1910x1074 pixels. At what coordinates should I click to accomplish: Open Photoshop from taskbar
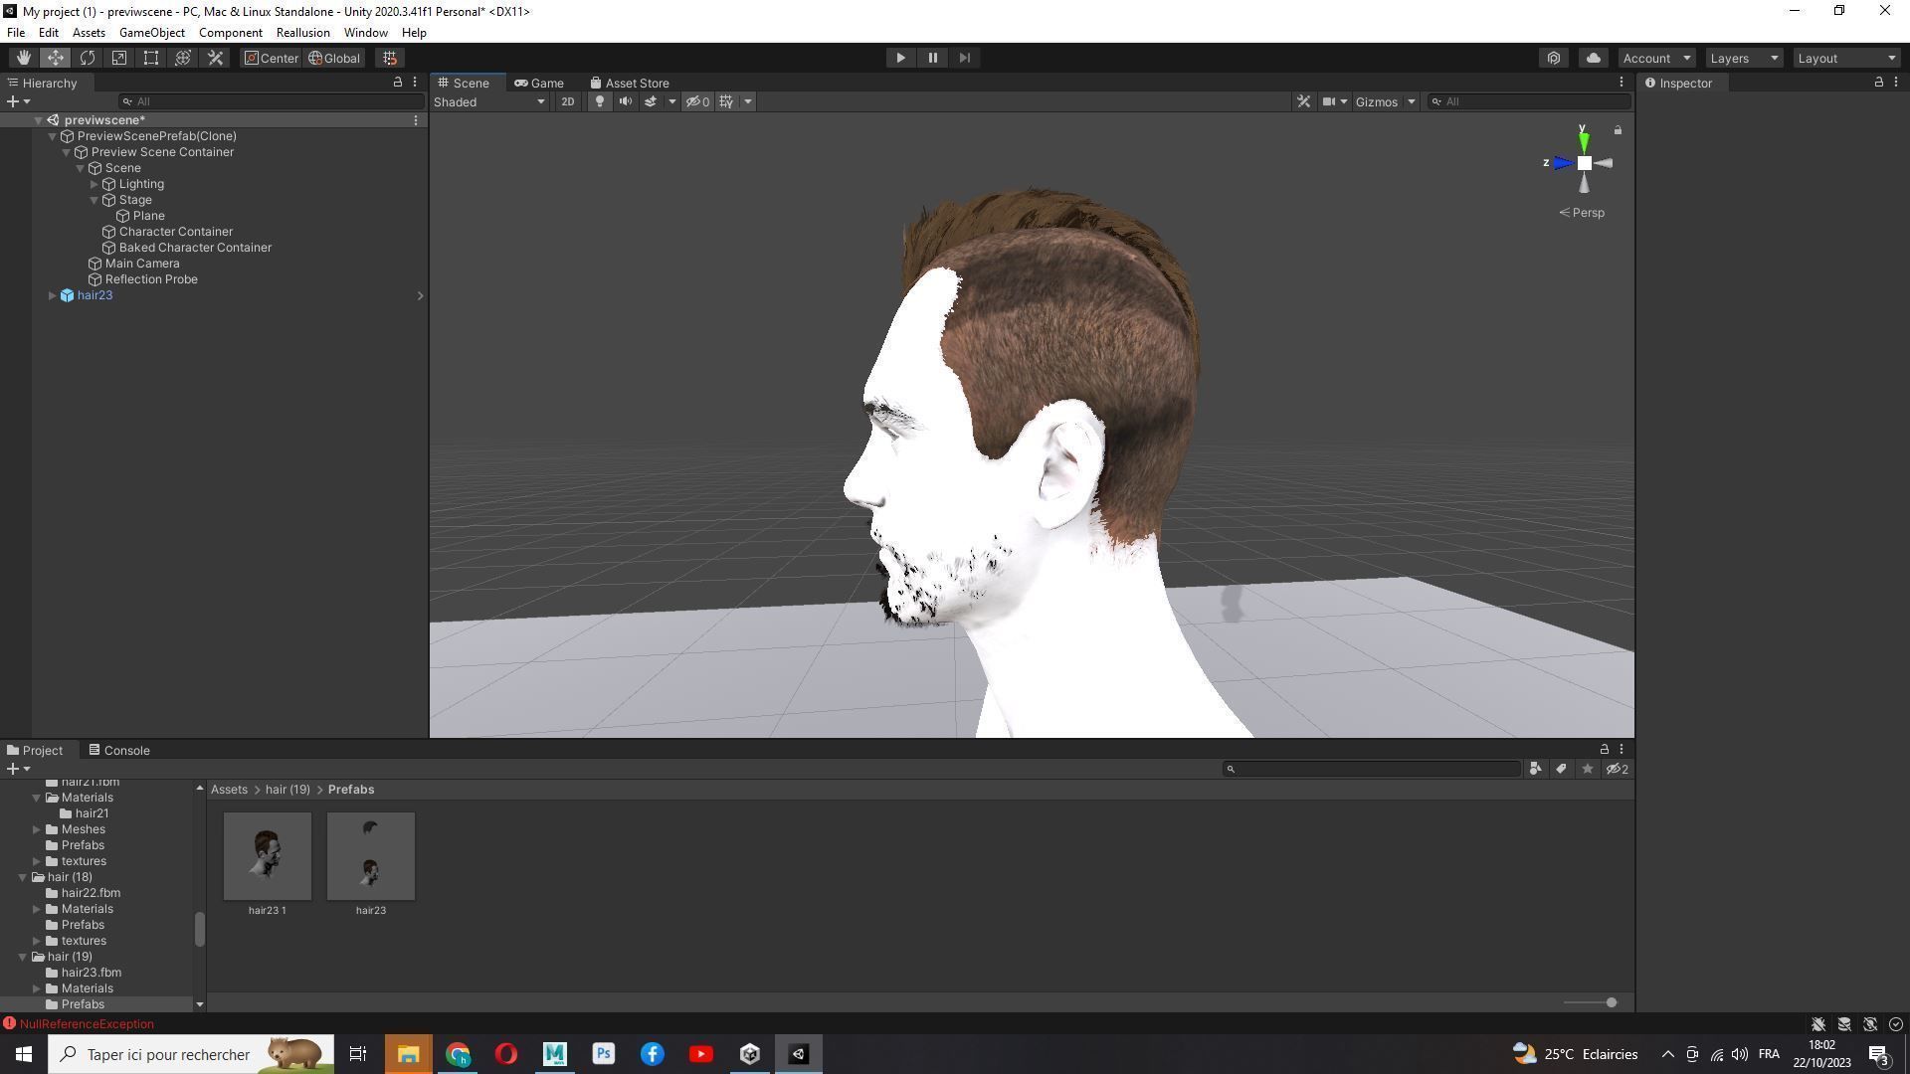coord(604,1054)
